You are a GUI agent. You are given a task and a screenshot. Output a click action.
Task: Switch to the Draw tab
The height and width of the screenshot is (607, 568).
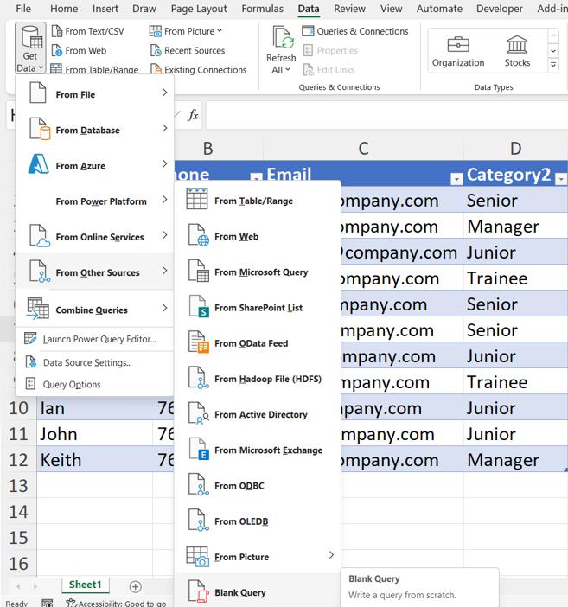click(x=144, y=8)
